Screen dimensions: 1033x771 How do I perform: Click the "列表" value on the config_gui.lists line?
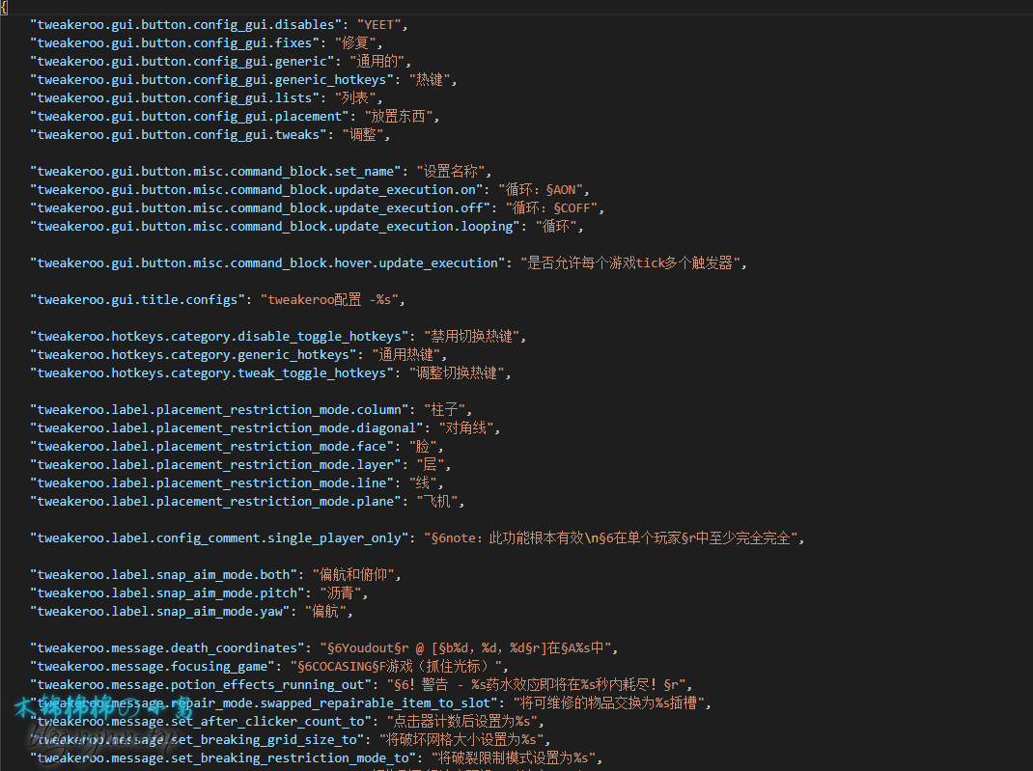[355, 98]
